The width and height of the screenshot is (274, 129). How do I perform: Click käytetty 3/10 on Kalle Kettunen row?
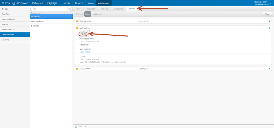pos(144,21)
